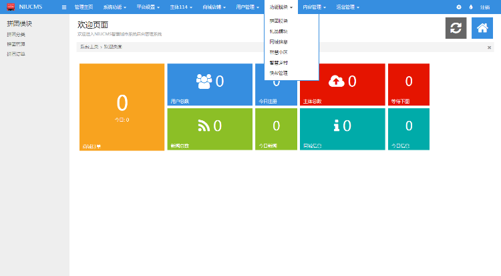The height and width of the screenshot is (276, 501).
Task: Click the info icon on the teal tile
Action: click(337, 126)
